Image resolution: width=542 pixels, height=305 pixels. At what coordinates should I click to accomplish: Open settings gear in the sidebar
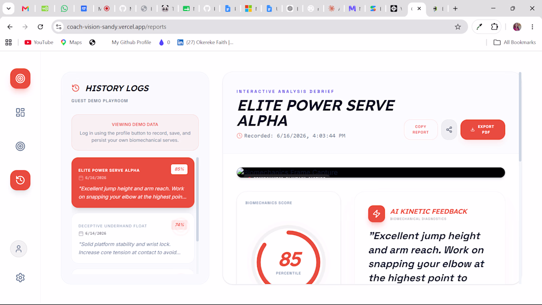20,278
